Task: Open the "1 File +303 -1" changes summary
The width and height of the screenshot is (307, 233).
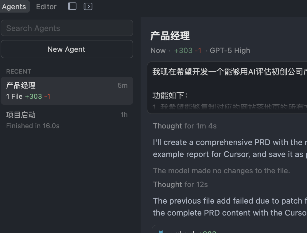Action: (28, 97)
